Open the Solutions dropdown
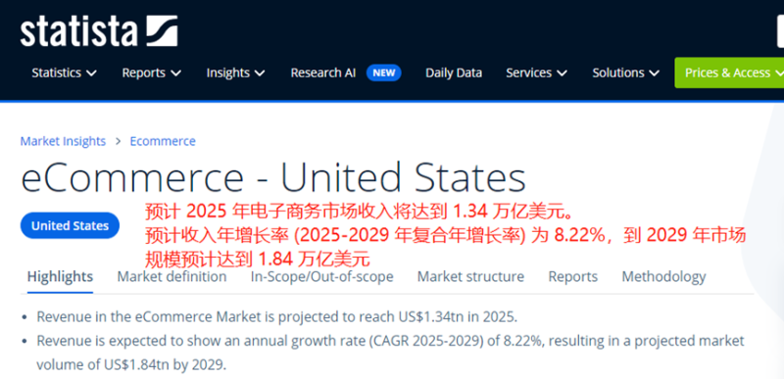This screenshot has width=784, height=379. [x=626, y=72]
